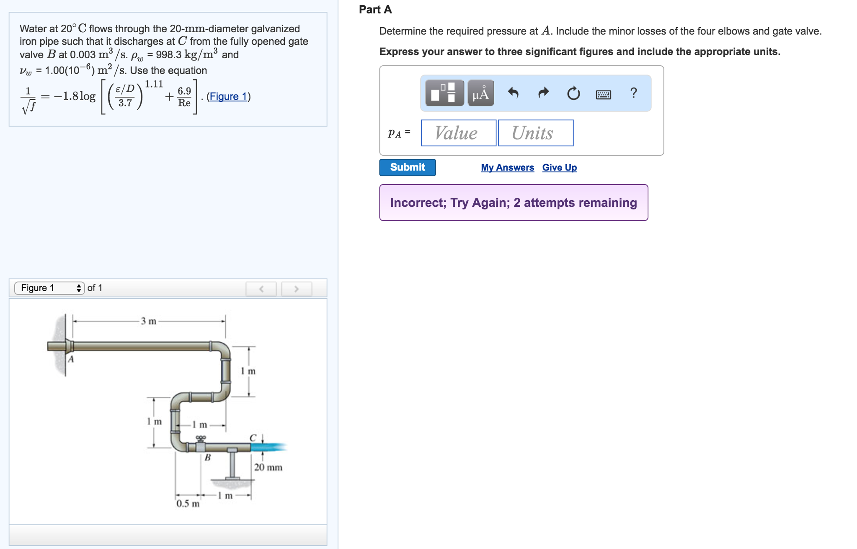The height and width of the screenshot is (549, 857).
Task: Go to previous figure arrow
Action: tap(261, 289)
